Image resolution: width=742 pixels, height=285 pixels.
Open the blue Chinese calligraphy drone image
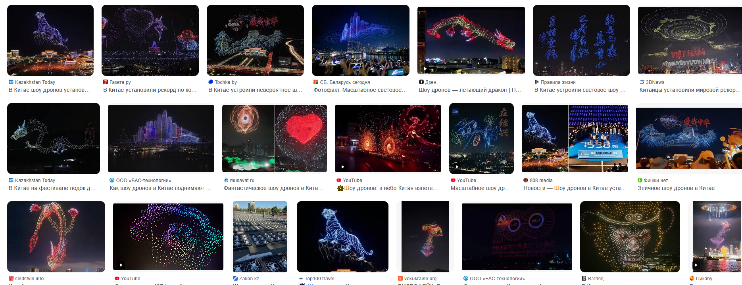(x=581, y=40)
